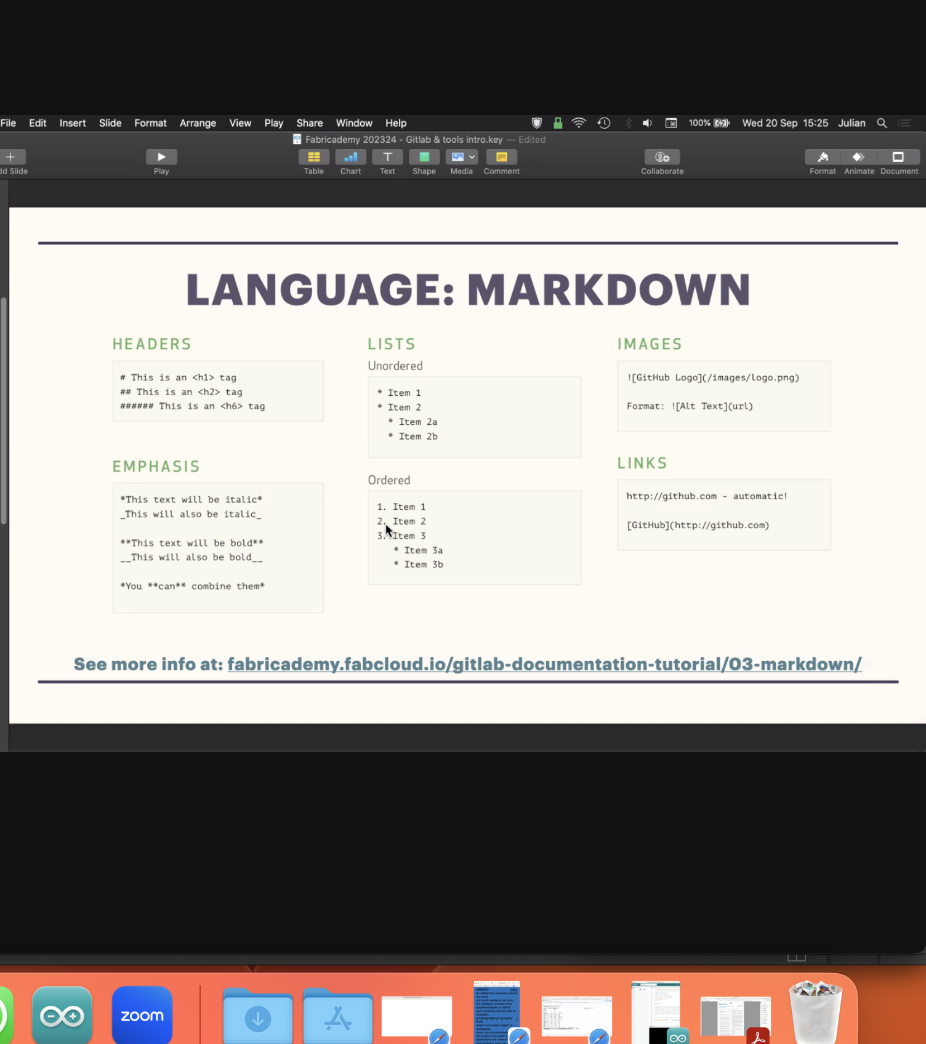926x1044 pixels.
Task: Add a Text box from the toolbar
Action: point(387,157)
